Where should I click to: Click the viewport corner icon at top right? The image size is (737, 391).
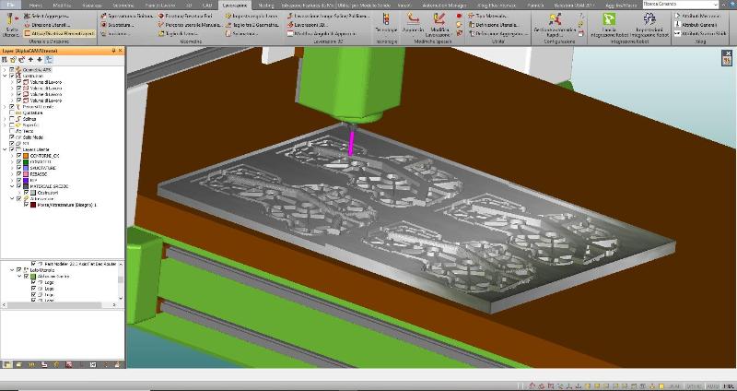click(x=727, y=57)
